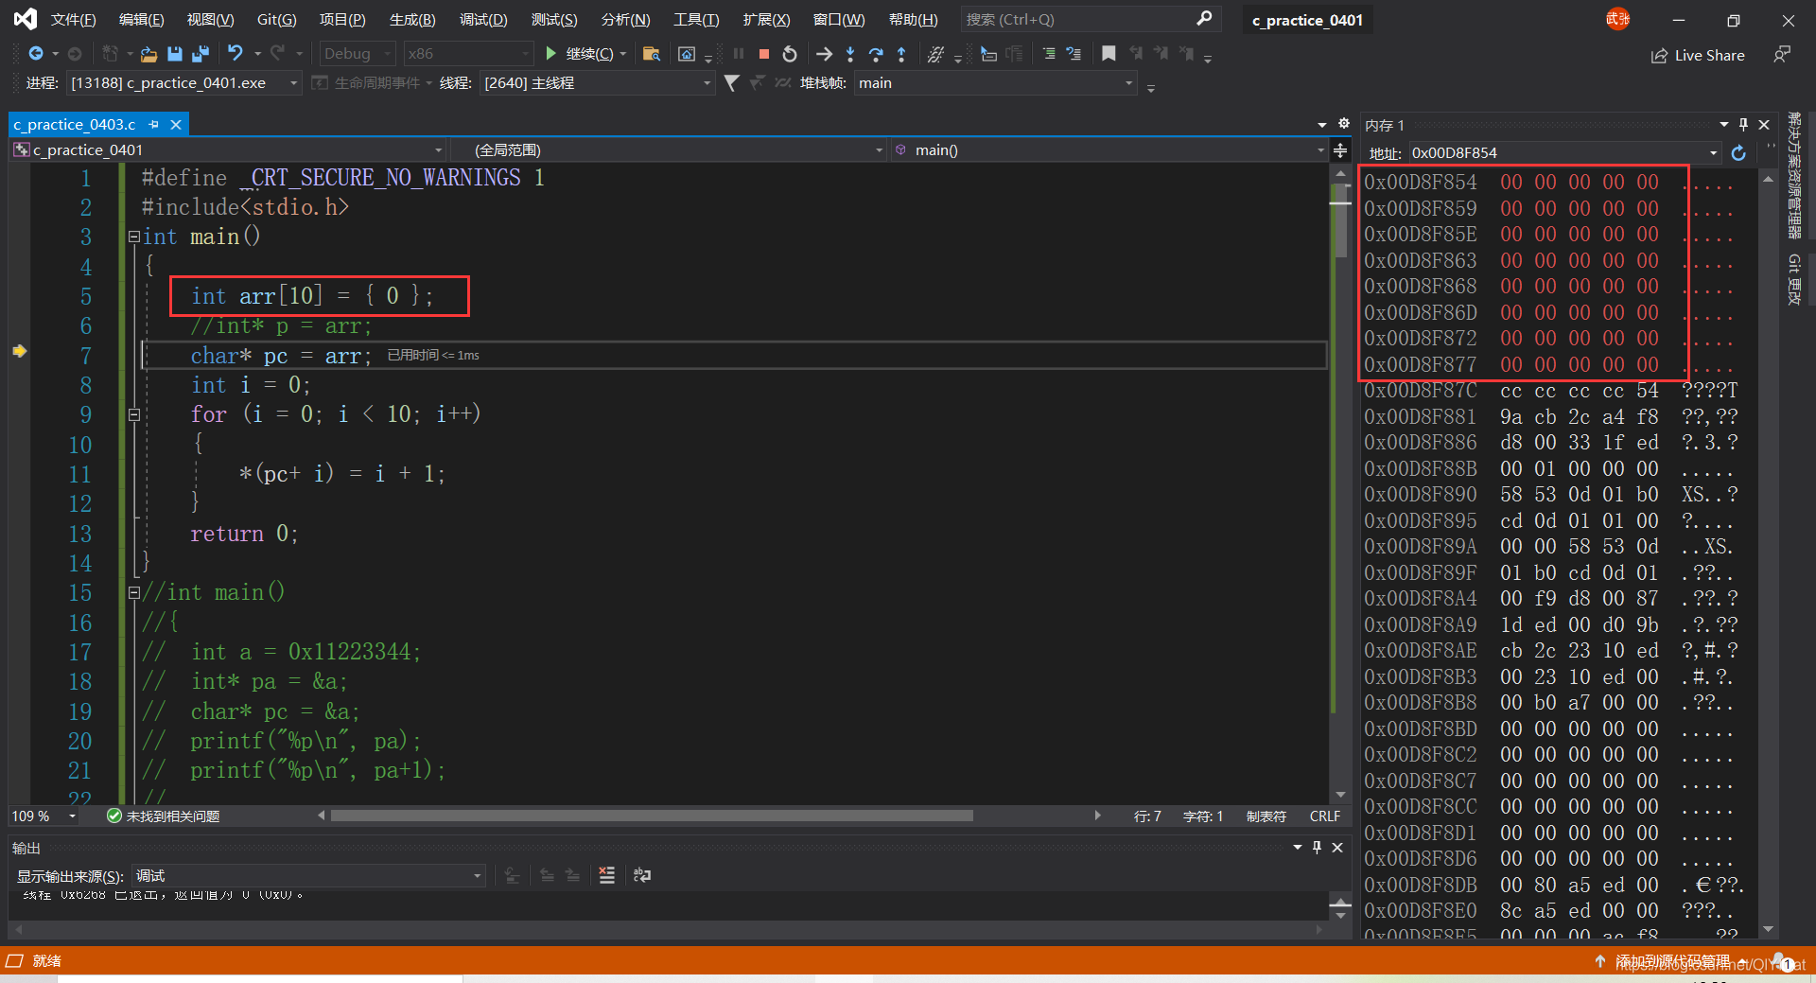Collapse the main() function outline
Viewport: 1816px width, 983px height.
134,237
